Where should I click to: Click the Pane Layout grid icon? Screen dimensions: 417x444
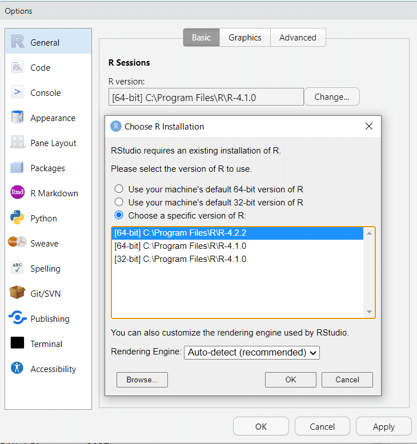[17, 142]
